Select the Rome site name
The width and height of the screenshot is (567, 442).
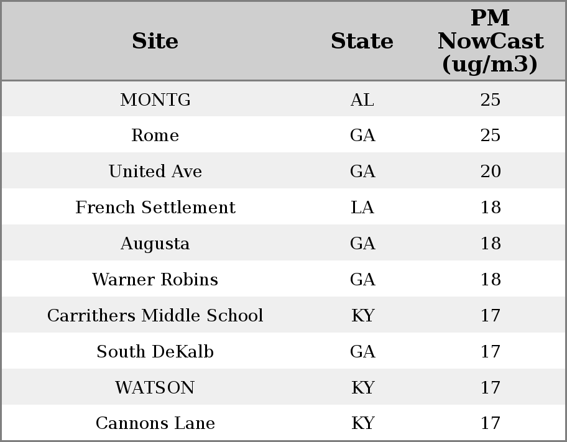click(155, 136)
